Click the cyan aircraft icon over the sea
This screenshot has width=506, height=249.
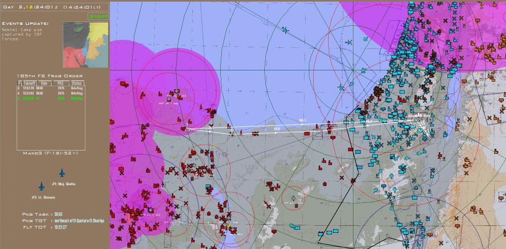tap(285, 30)
